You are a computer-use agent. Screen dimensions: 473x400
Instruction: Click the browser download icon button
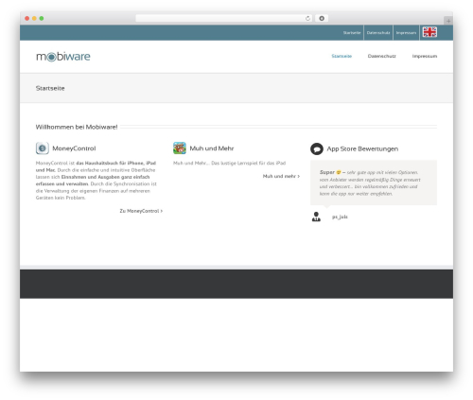point(322,18)
